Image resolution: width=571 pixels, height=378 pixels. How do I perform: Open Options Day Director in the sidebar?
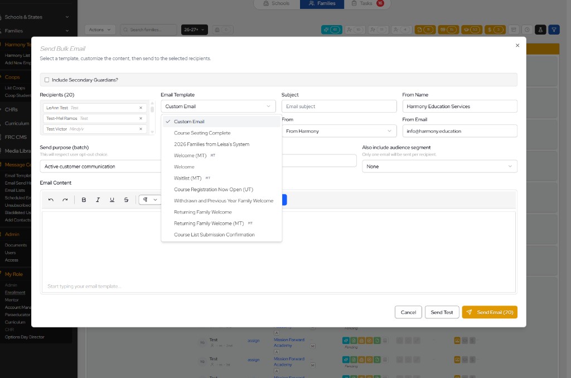25,337
